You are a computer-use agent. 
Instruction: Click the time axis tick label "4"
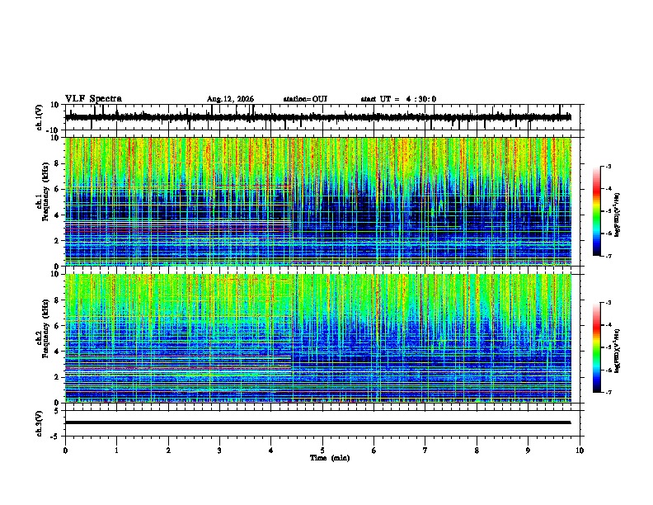[x=271, y=451]
